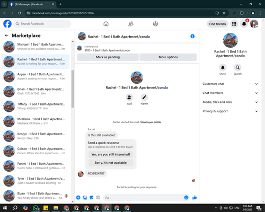Open Michael's apartment conversation
This screenshot has width=265, height=212.
point(36,47)
